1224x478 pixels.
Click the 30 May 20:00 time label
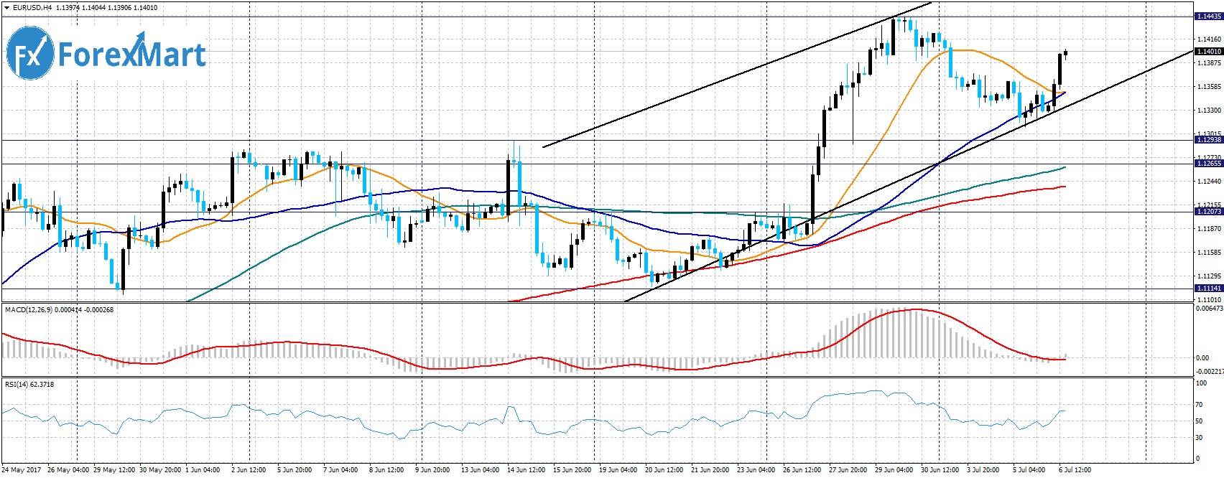pyautogui.click(x=161, y=470)
